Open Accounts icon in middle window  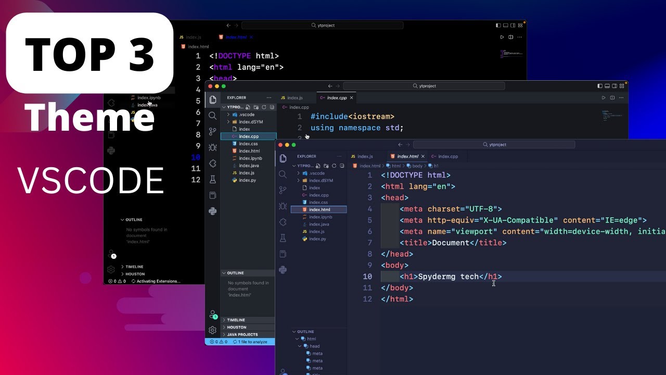212,315
